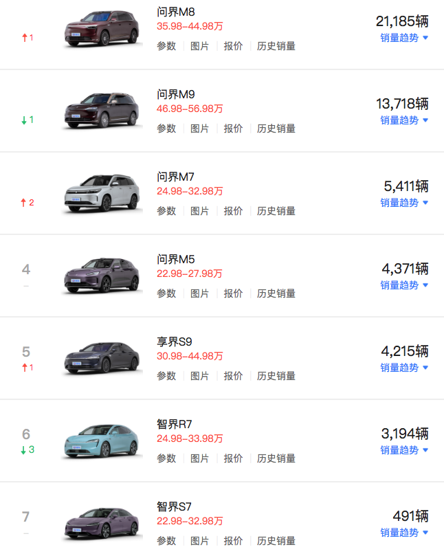View 参数 for 问界M8

pos(166,46)
